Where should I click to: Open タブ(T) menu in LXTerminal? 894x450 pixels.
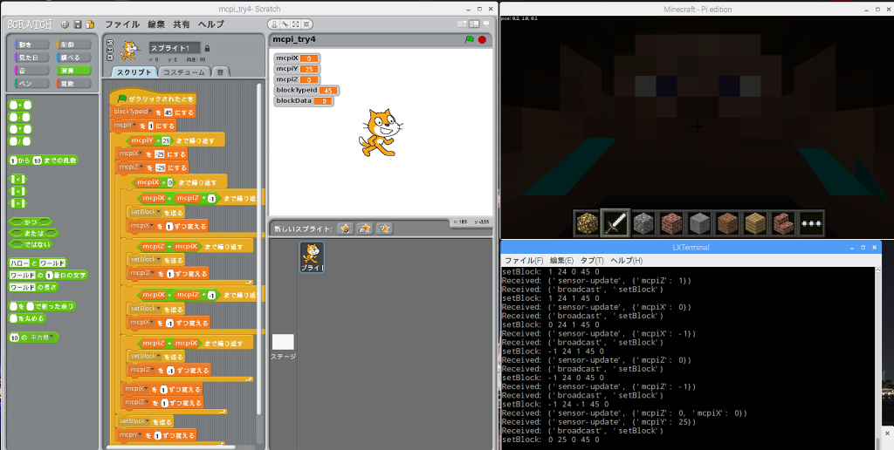[x=592, y=260]
